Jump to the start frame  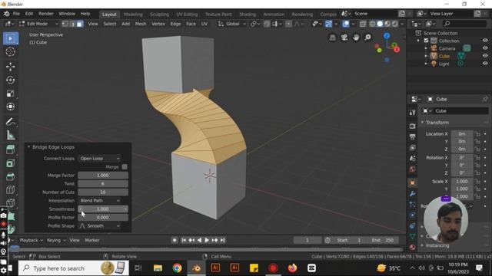pos(184,240)
